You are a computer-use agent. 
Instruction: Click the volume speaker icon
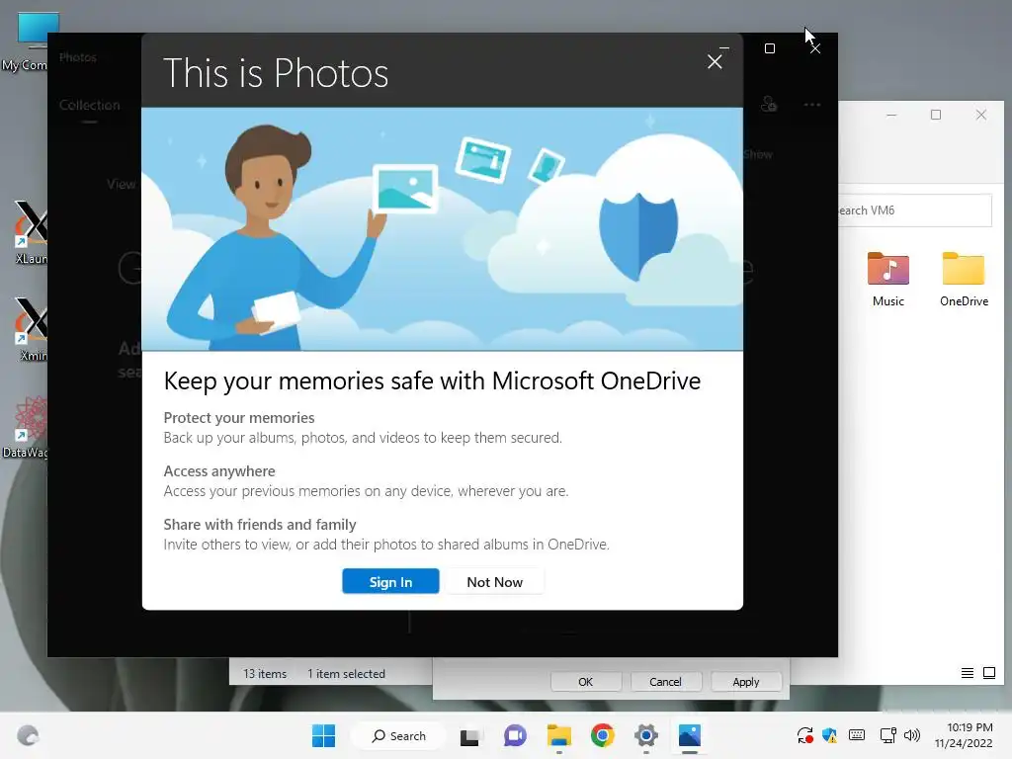point(912,735)
